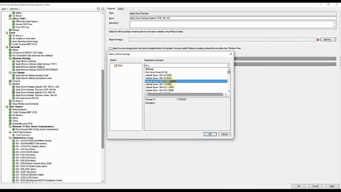The width and height of the screenshot is (341, 192).
Task: Tick the mass storage driver checkbox
Action: click(x=110, y=48)
